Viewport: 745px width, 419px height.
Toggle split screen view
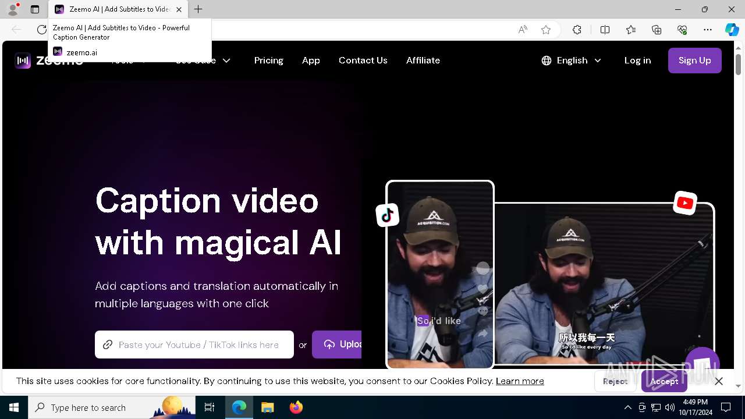[605, 30]
